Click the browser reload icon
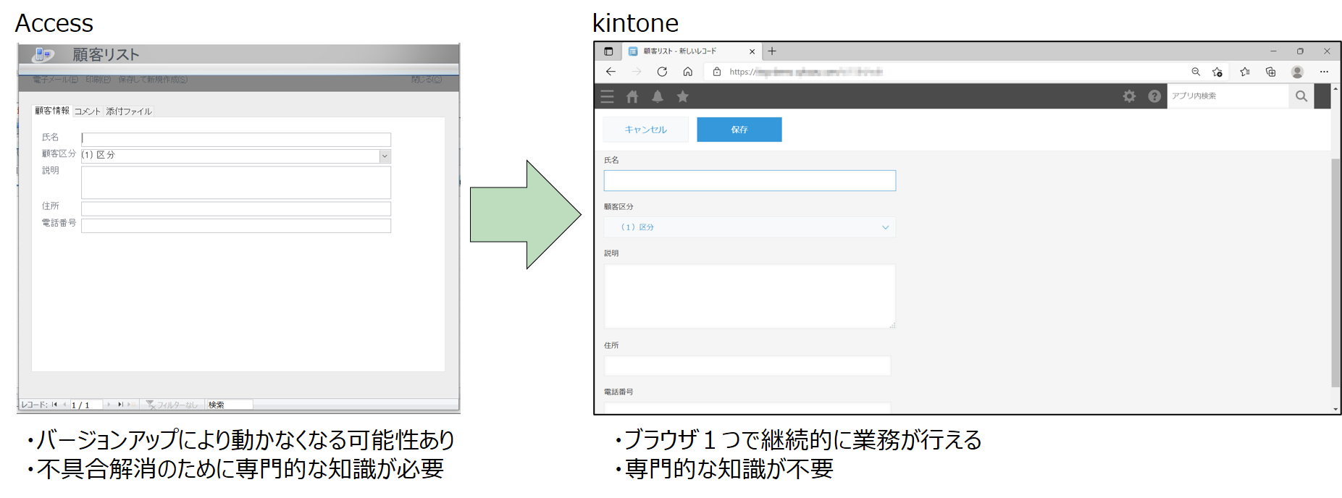Screen dimensions: 1342x498 (x=662, y=72)
